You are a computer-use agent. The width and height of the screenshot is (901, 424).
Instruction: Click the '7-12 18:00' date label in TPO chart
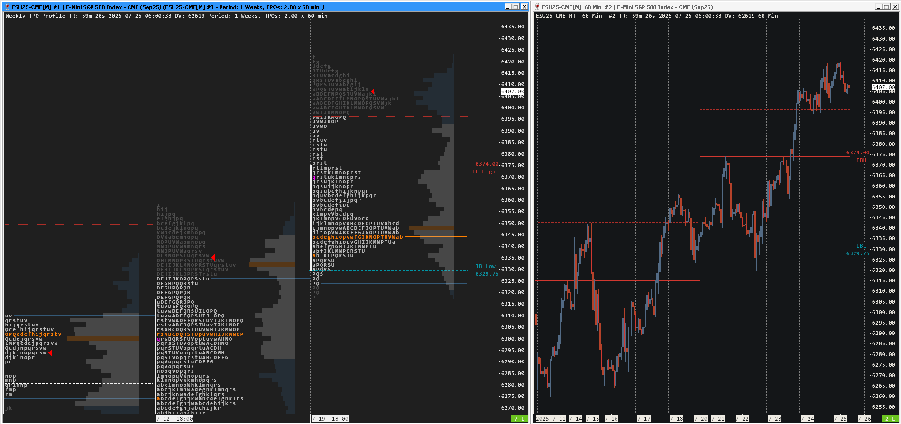[175, 419]
